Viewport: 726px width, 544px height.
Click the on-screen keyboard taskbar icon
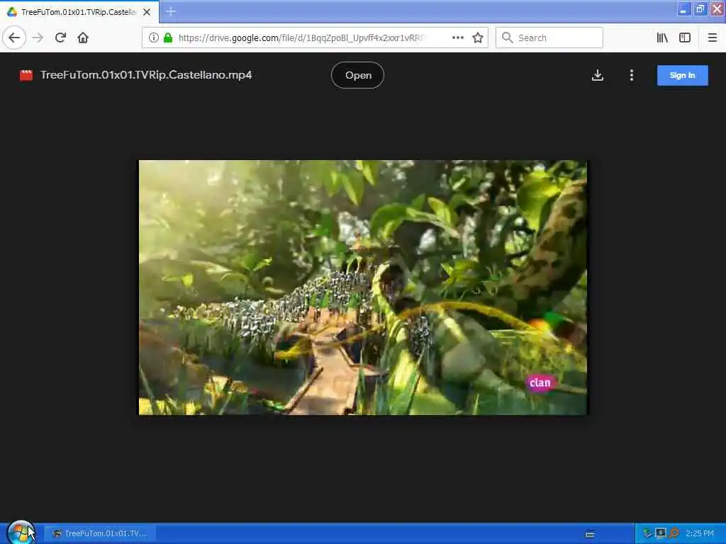[590, 534]
